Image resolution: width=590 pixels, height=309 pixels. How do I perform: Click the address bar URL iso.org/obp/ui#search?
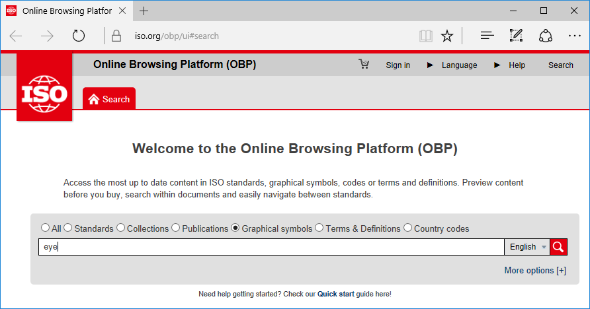(x=177, y=36)
